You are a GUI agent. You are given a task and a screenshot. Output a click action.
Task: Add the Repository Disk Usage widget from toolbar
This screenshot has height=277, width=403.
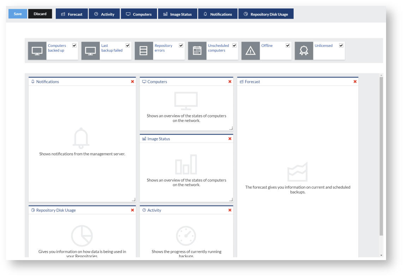coord(266,14)
